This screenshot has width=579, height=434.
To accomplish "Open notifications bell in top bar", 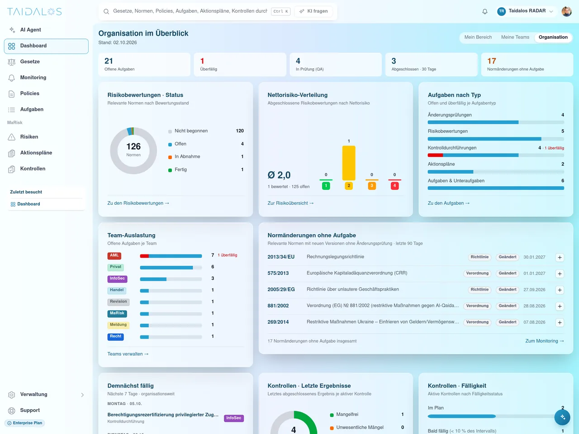I will [x=485, y=12].
